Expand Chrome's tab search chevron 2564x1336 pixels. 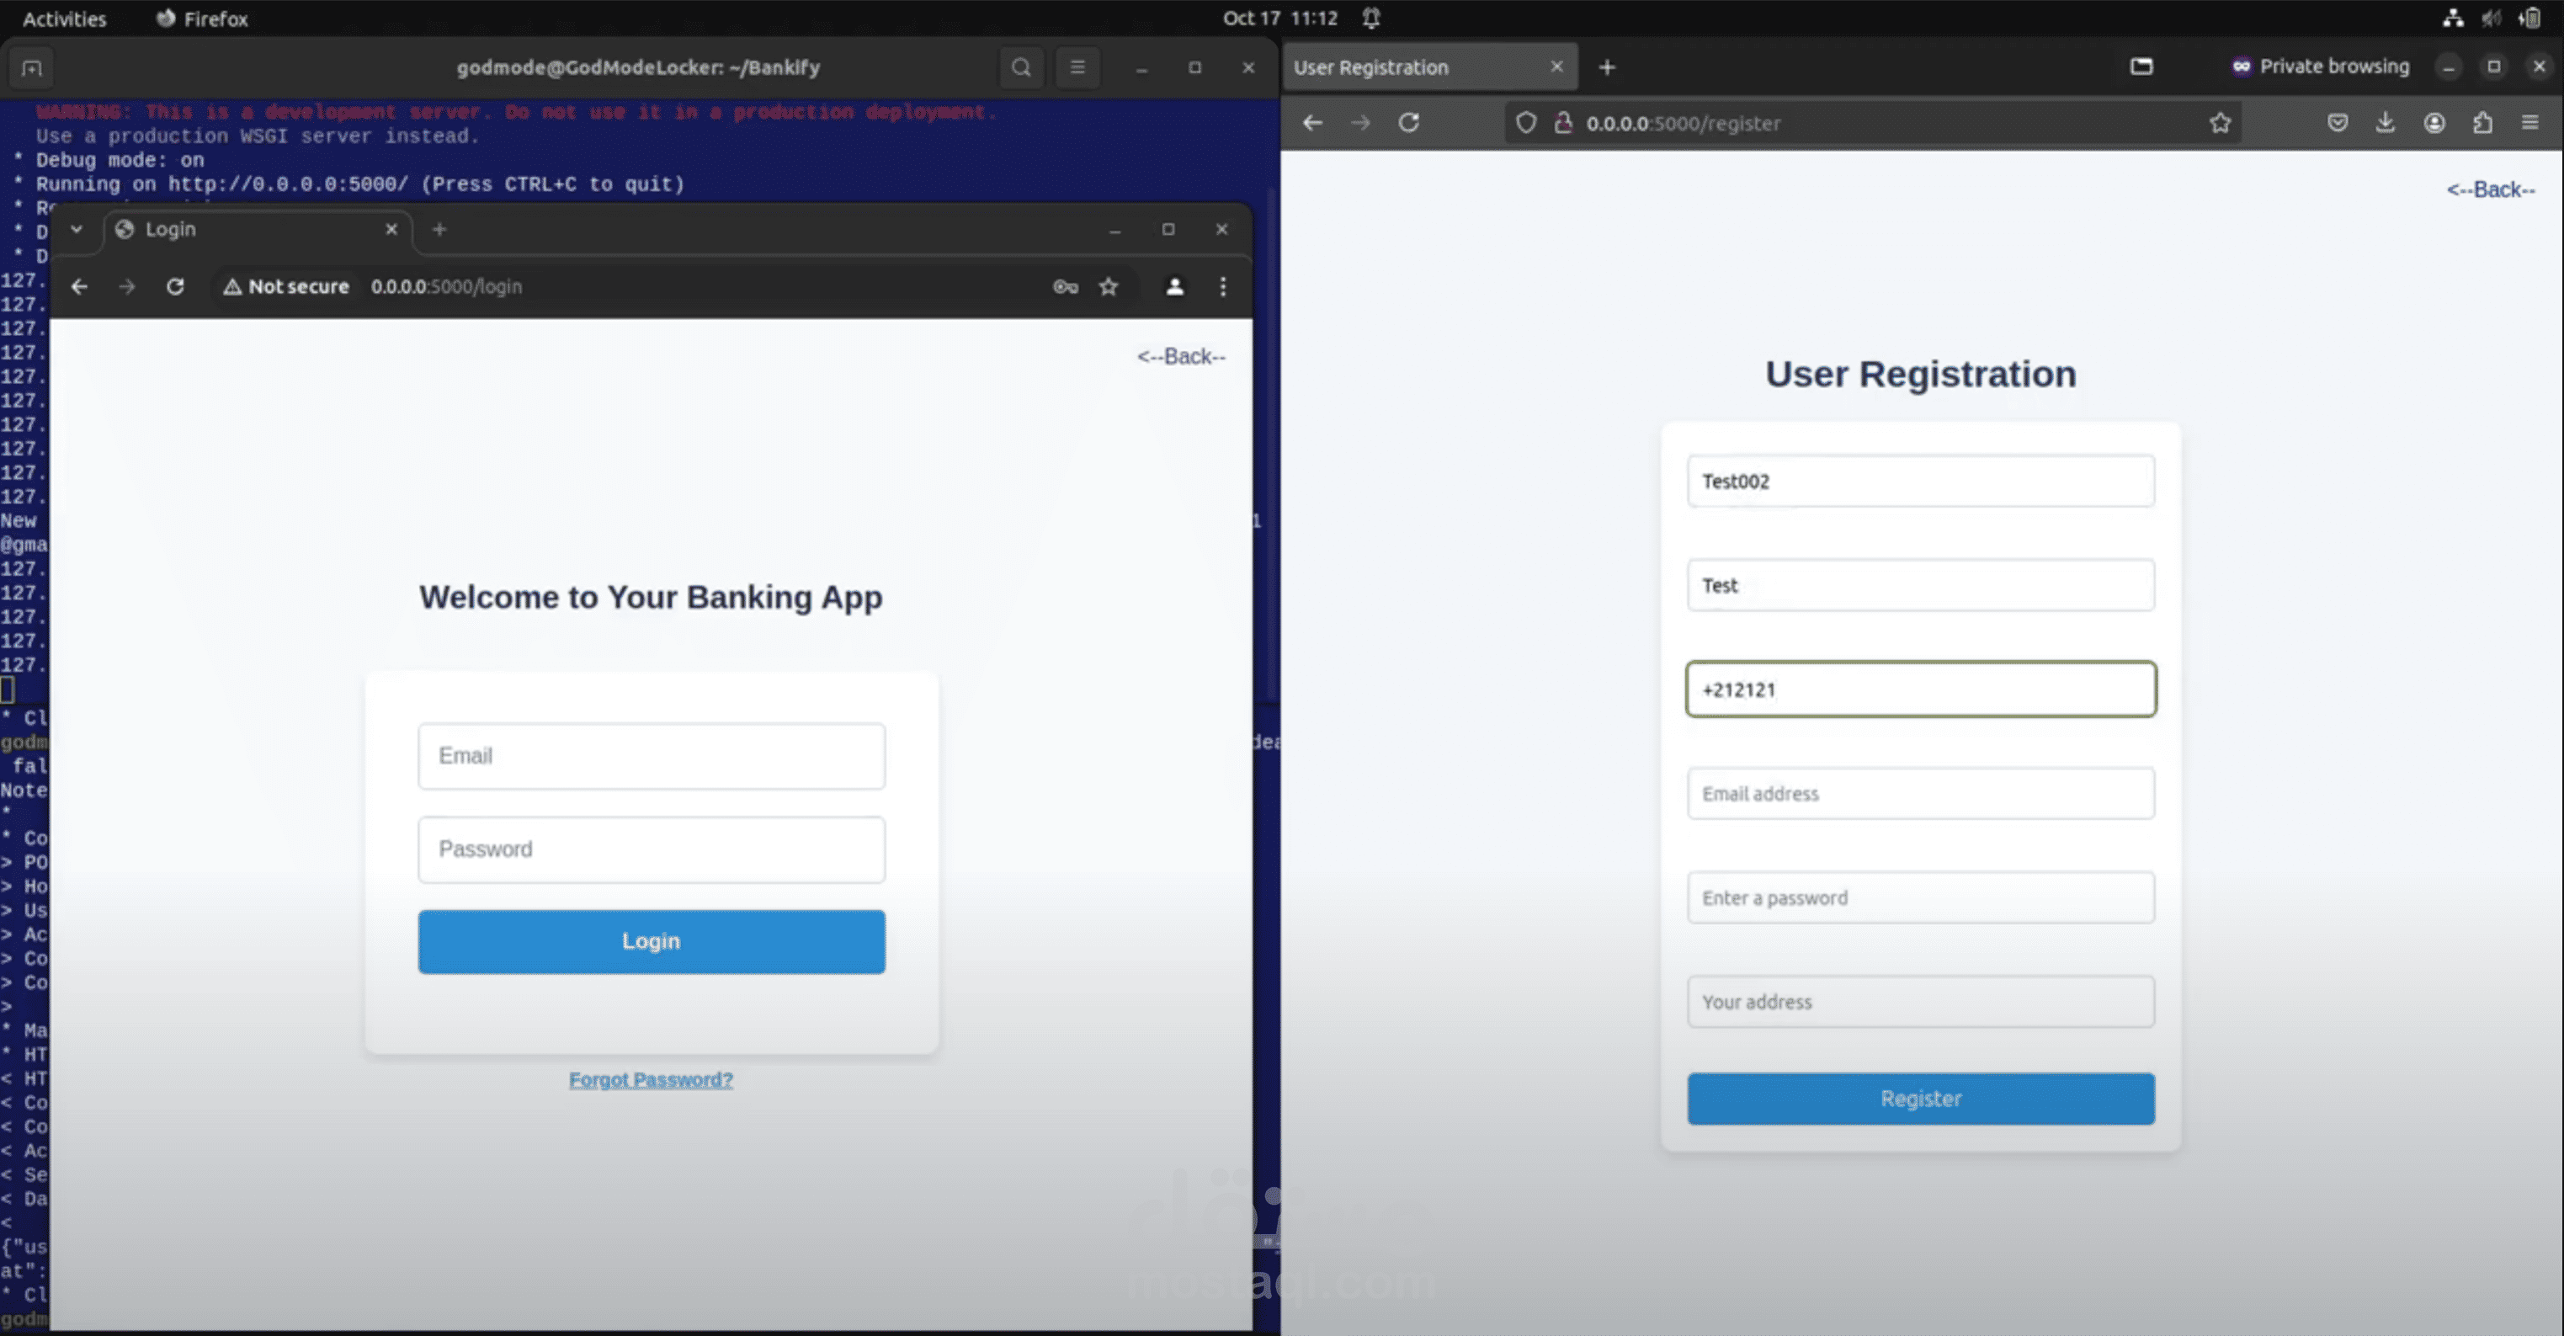tap(76, 229)
